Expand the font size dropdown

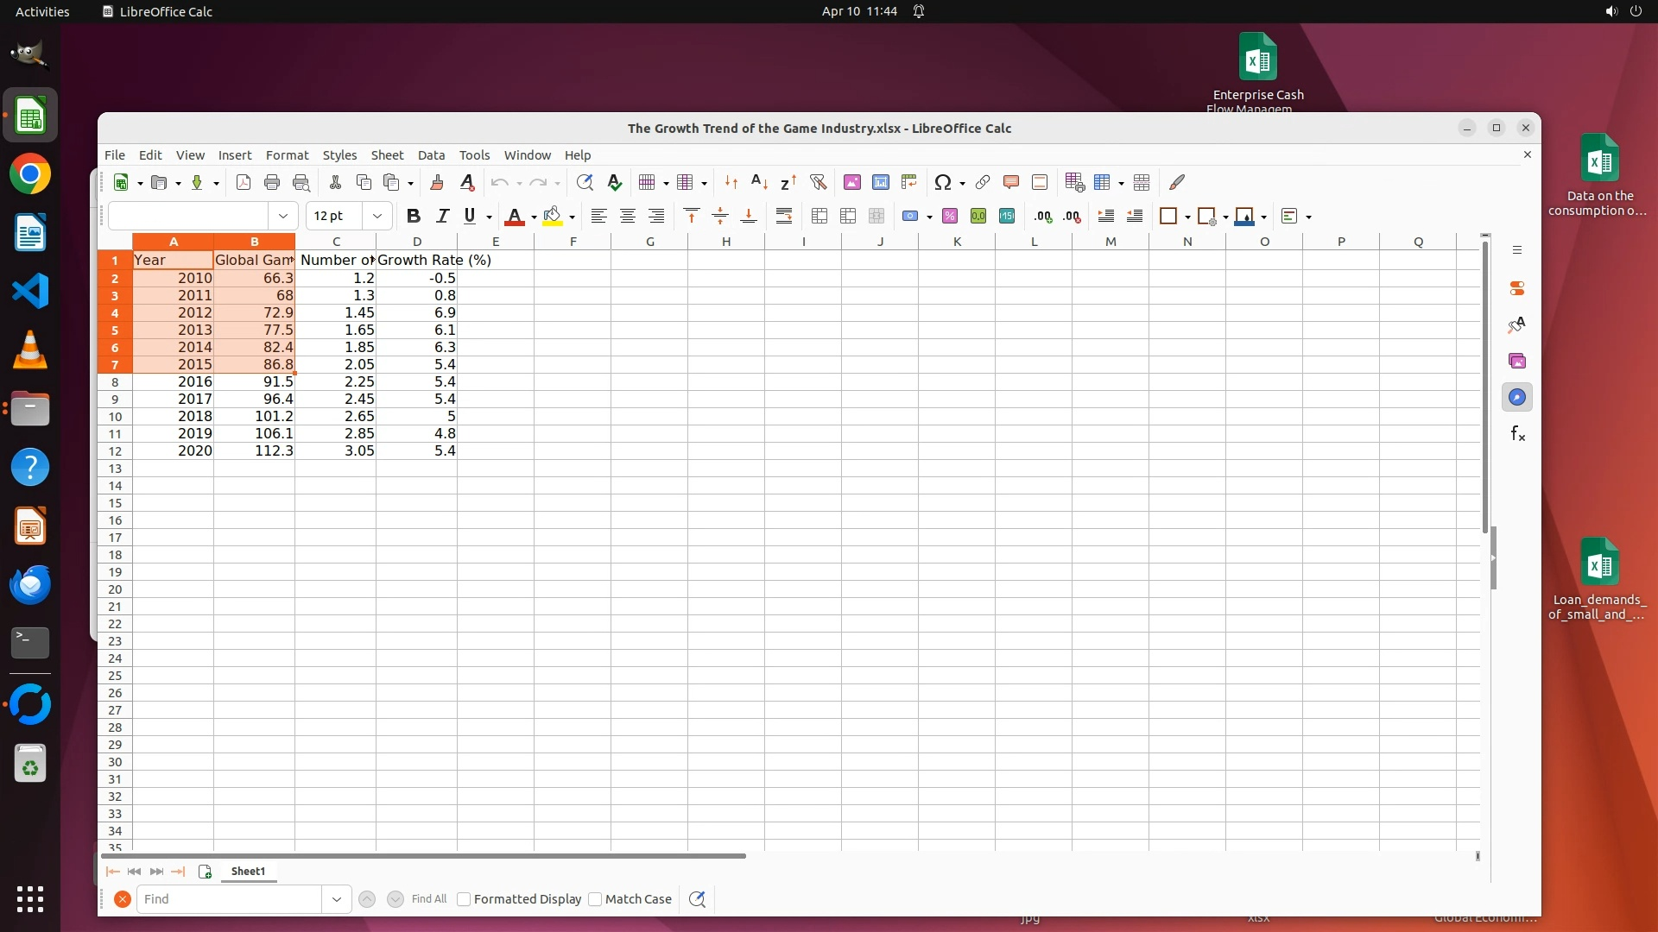[377, 217]
